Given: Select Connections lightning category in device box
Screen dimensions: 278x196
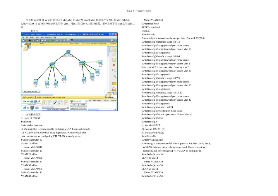Looking at the screenshot, I should tap(39, 101).
